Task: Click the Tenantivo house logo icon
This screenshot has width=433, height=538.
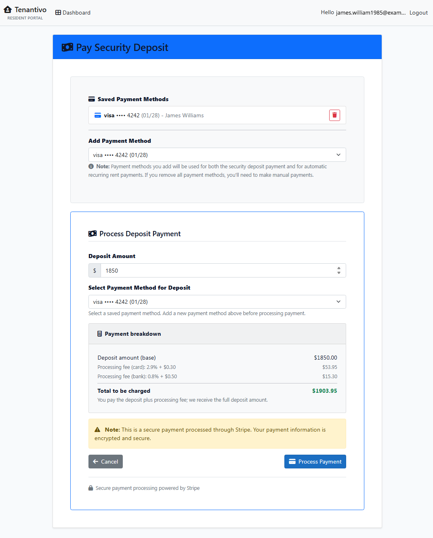Action: 8,9
